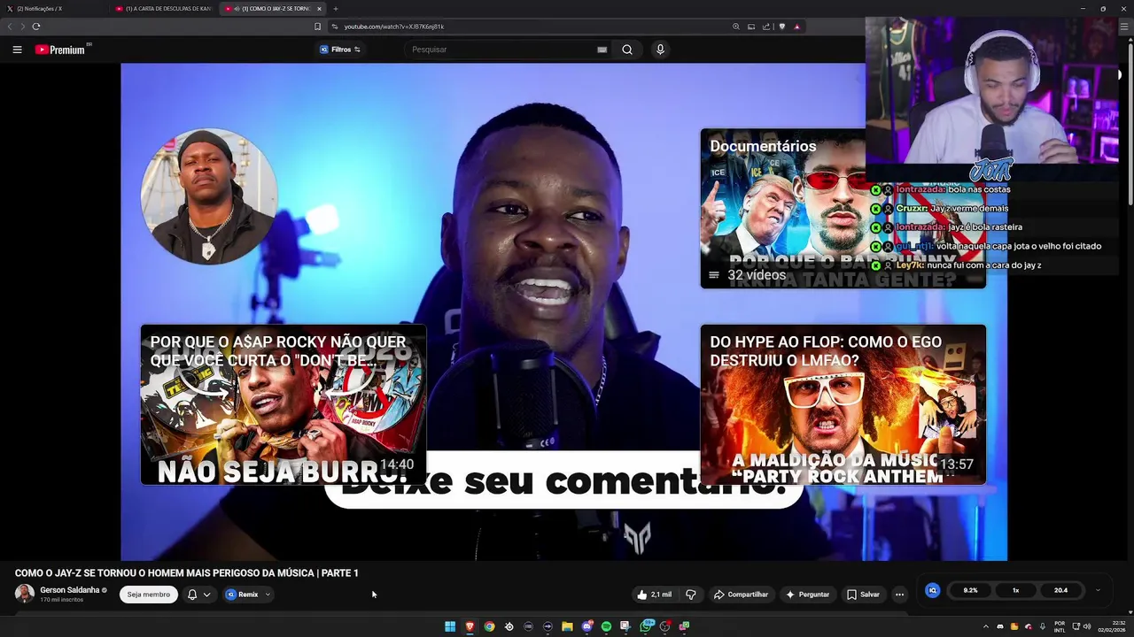
Task: Click the video title COMO O JAY-Z text
Action: [187, 573]
